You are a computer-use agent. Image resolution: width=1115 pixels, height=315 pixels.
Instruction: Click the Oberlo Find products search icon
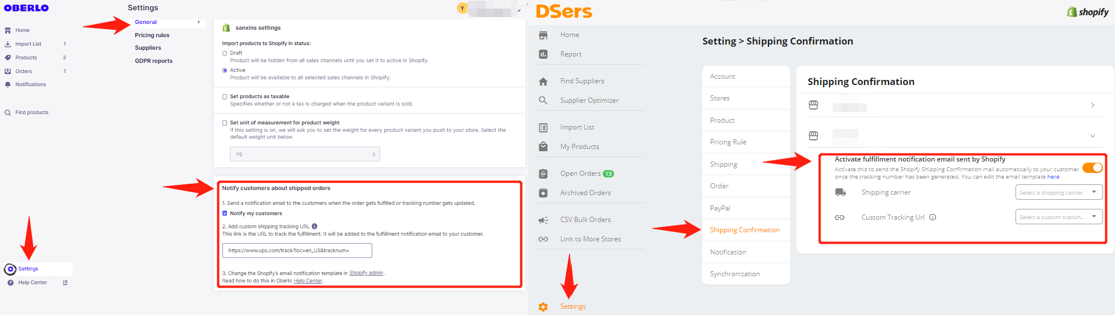pos(8,112)
